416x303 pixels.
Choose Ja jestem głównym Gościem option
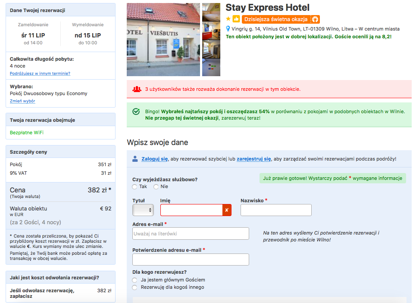click(x=134, y=280)
